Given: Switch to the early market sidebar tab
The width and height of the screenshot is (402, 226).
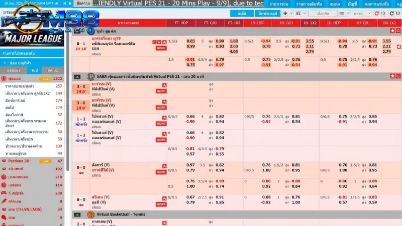Looking at the screenshot, I should [x=14, y=70].
